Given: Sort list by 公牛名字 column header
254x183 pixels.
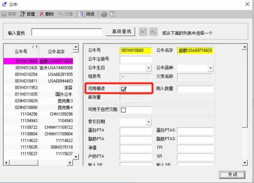Looking at the screenshot, I should pyautogui.click(x=56, y=52).
